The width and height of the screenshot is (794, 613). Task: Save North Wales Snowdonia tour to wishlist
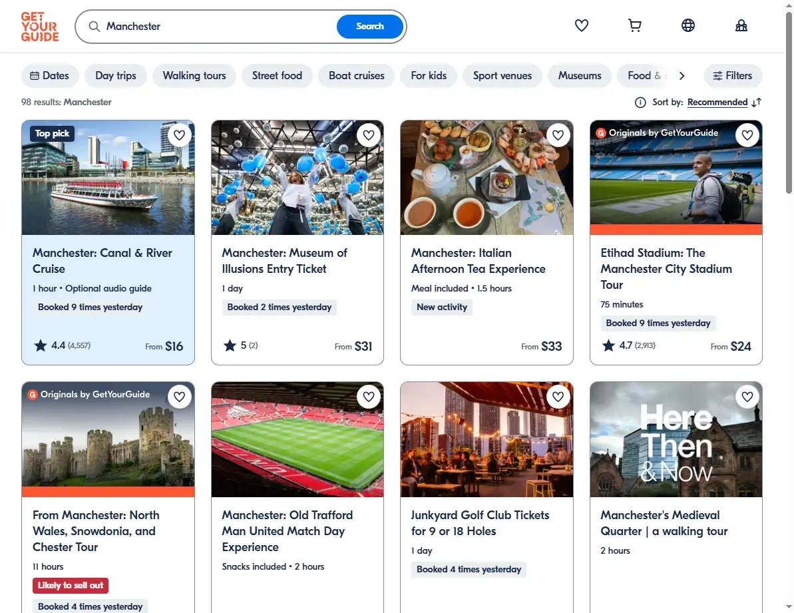[x=179, y=397]
